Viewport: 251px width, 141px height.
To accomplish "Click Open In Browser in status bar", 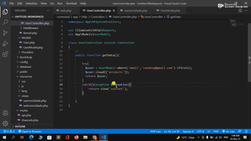I will [x=30, y=132].
